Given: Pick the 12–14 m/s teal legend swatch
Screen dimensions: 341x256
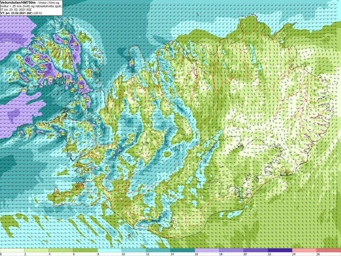Looking at the screenshot, I should point(158,250).
